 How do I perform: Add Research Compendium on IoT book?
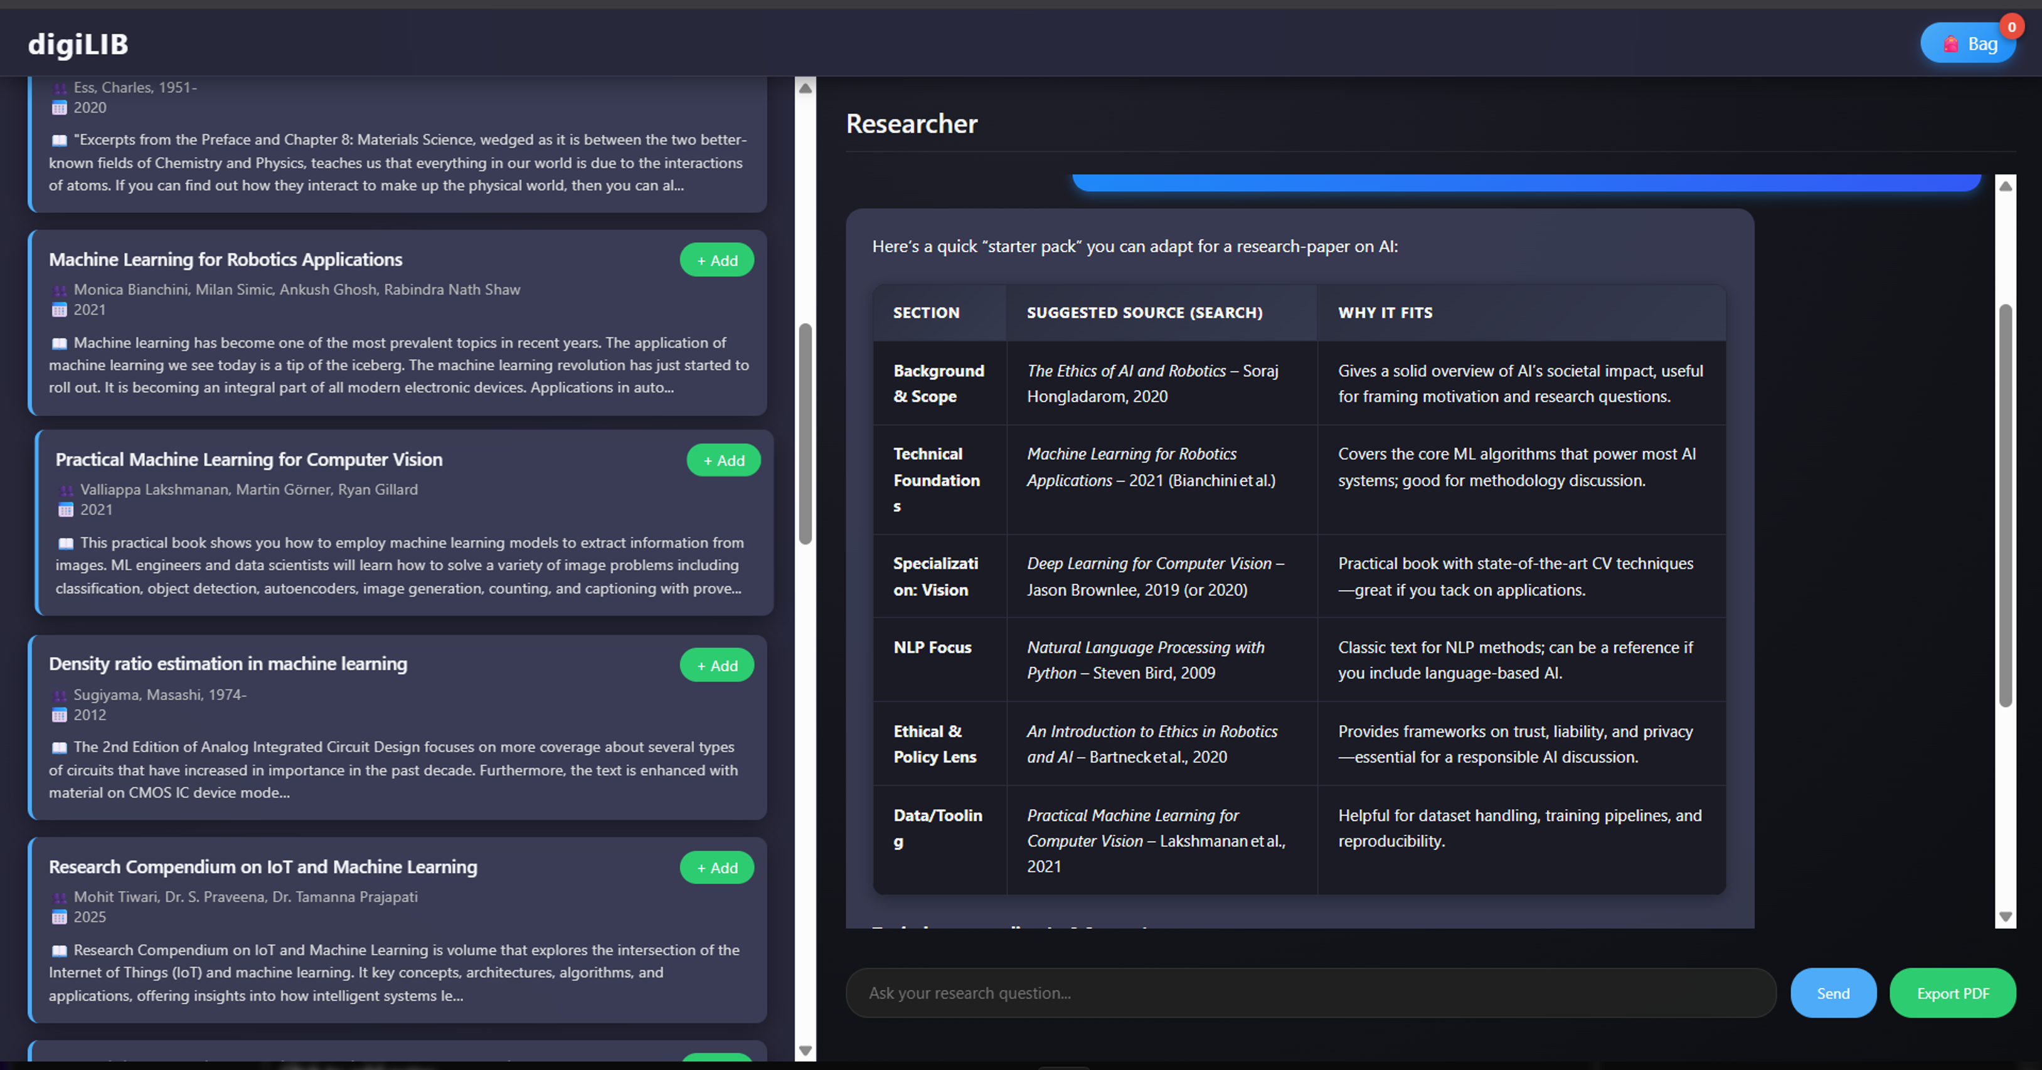[716, 867]
